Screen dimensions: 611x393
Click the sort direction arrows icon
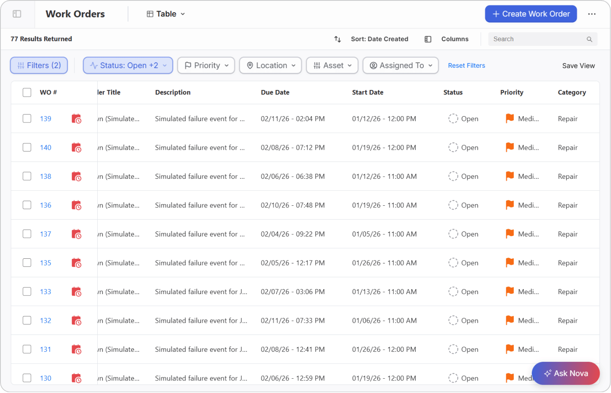[337, 39]
